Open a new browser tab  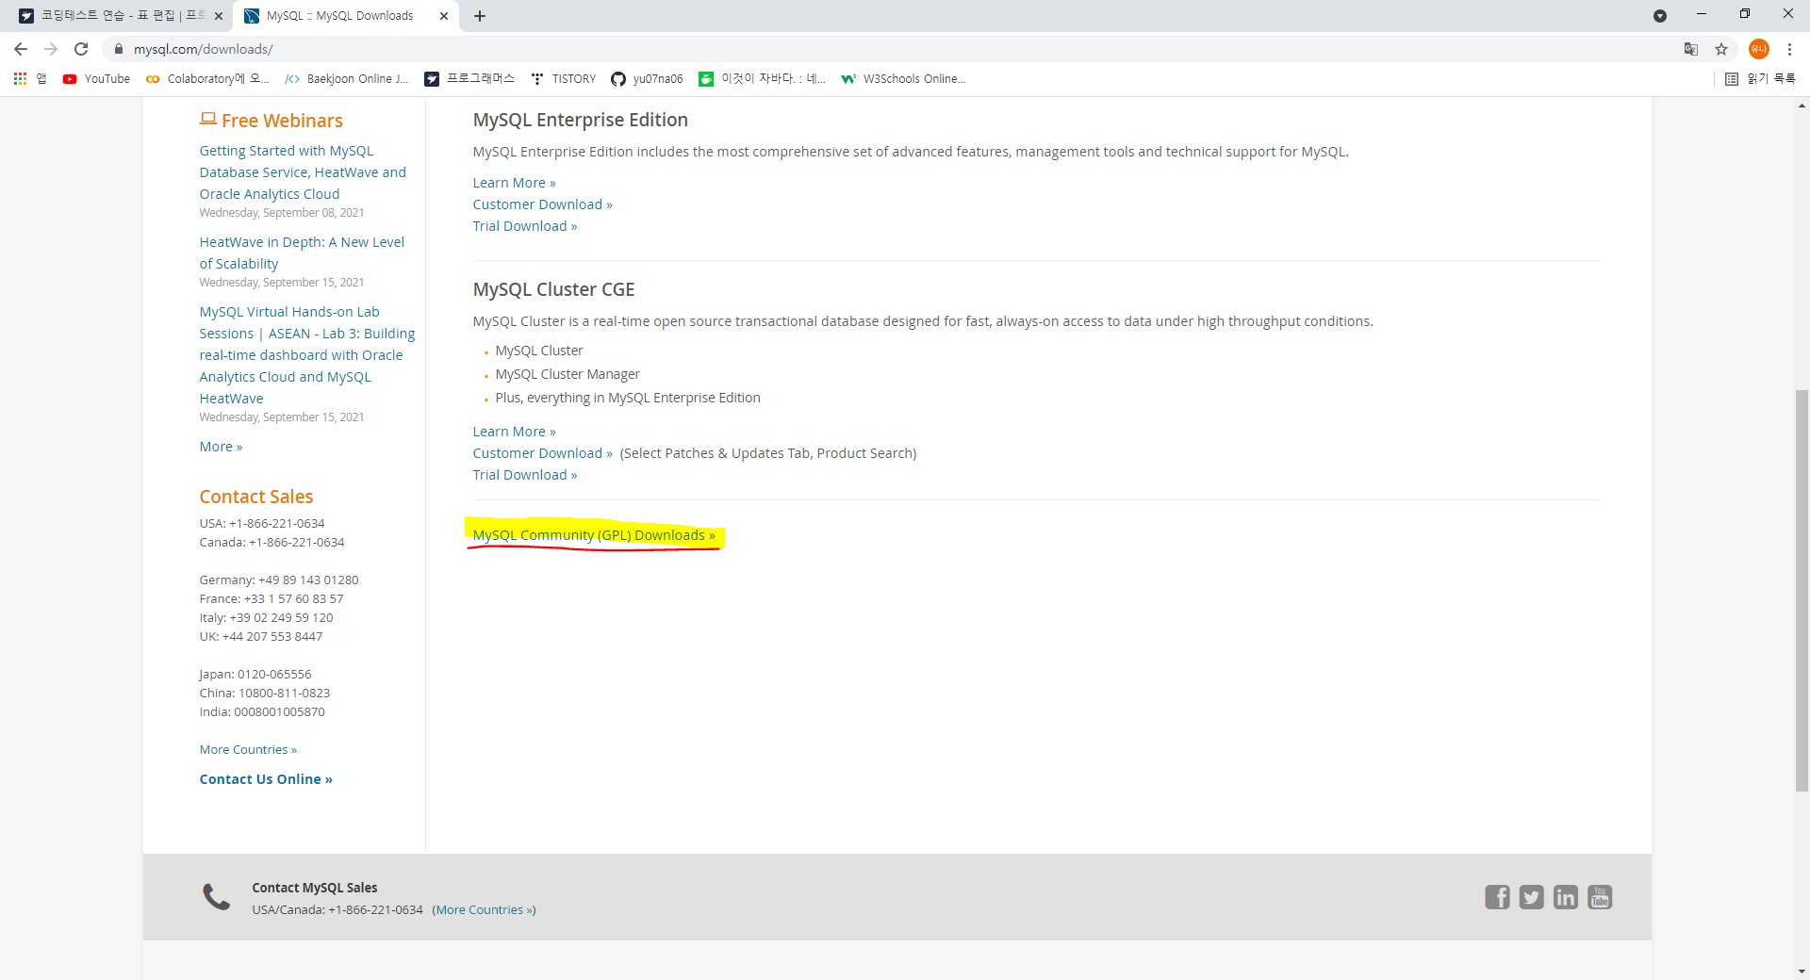479,16
